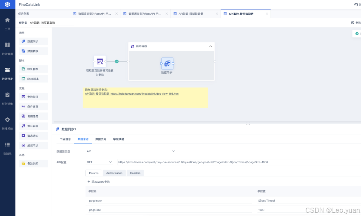This screenshot has height=216, width=361.
Task: Open the GET request method dropdown
Action: tap(99, 162)
